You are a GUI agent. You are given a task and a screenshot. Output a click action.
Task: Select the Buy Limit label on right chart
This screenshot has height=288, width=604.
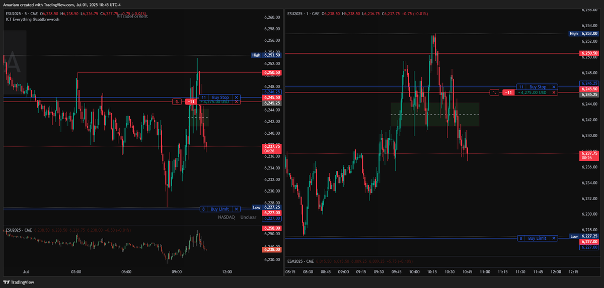coord(538,238)
